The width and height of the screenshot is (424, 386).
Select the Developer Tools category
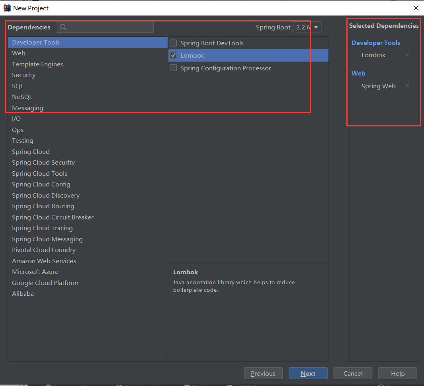coord(88,43)
